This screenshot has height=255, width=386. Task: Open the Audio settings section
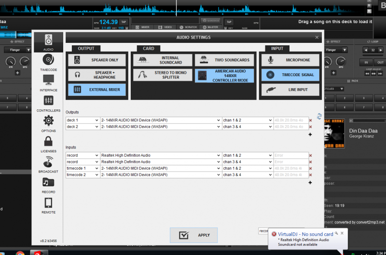click(x=48, y=42)
